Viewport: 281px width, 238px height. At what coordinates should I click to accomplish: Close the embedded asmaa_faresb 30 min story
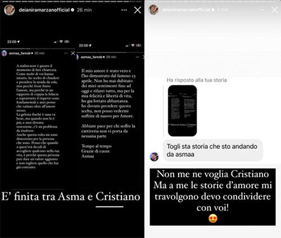click(x=73, y=53)
